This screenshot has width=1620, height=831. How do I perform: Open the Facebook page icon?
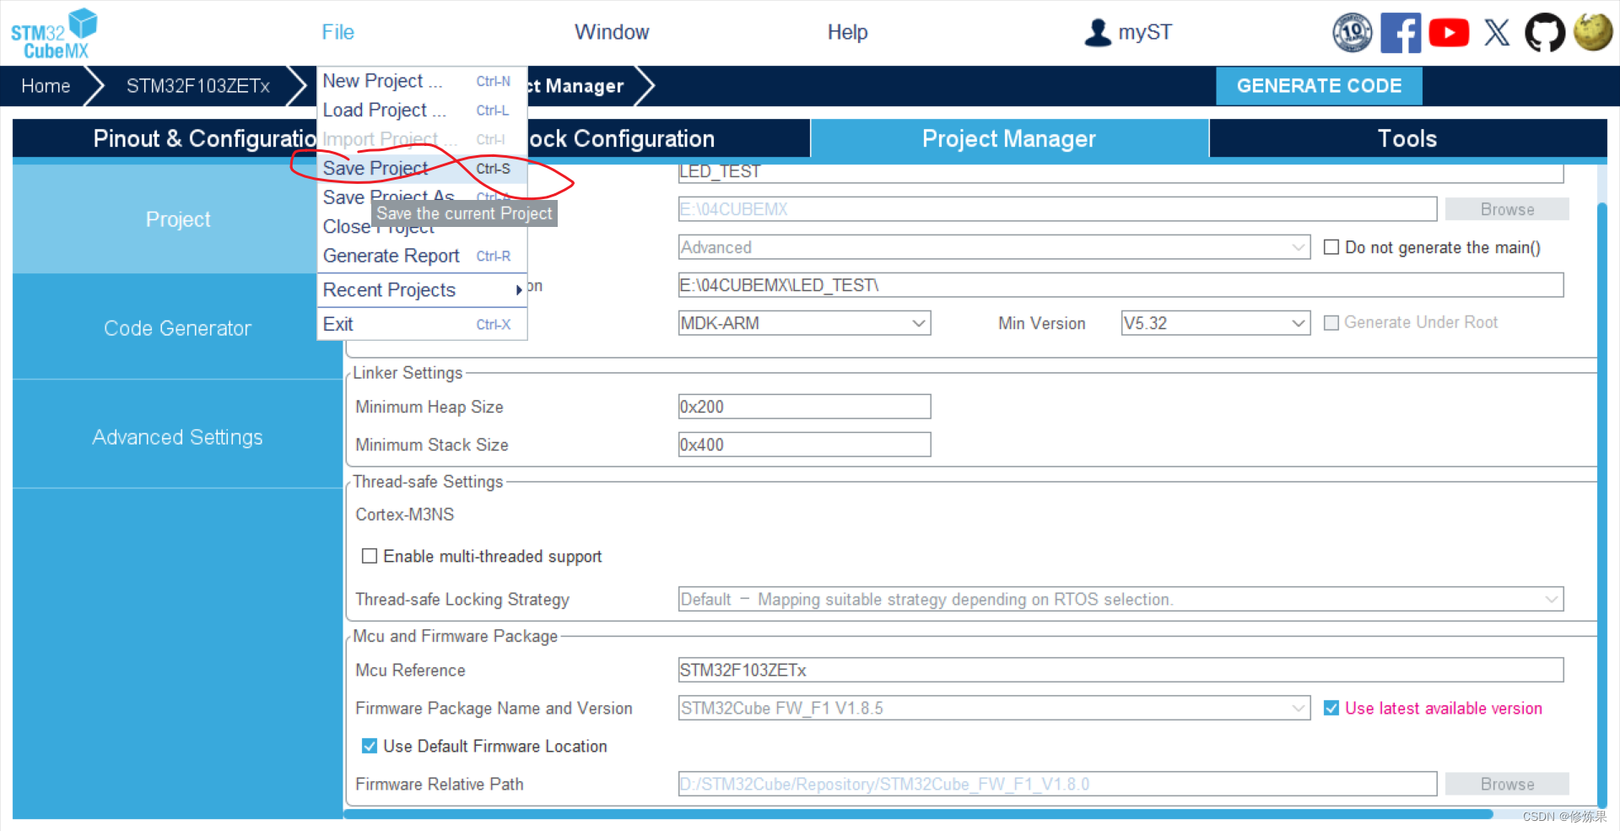[x=1401, y=33]
